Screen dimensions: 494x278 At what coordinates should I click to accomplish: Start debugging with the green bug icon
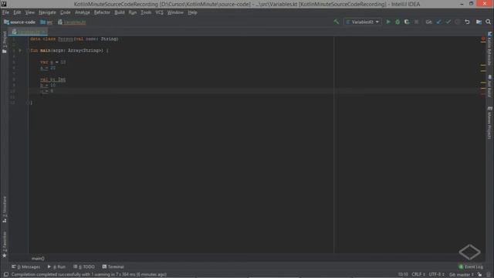398,22
